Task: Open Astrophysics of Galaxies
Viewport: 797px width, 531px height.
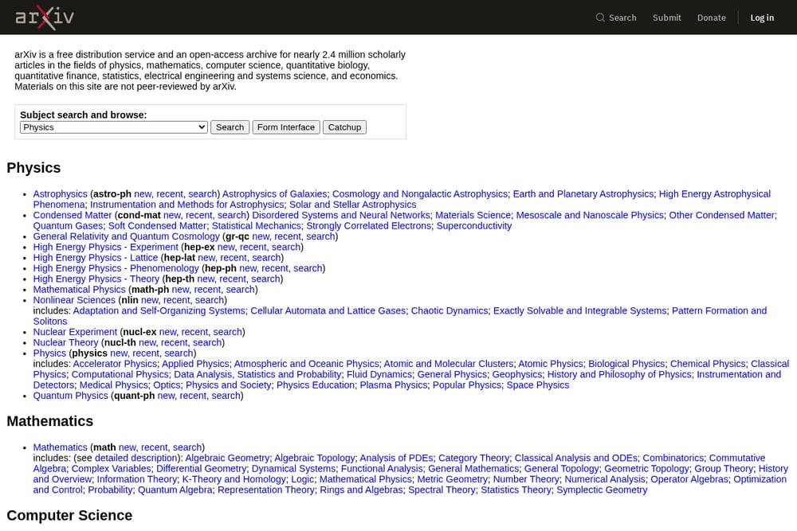Action: 274,194
